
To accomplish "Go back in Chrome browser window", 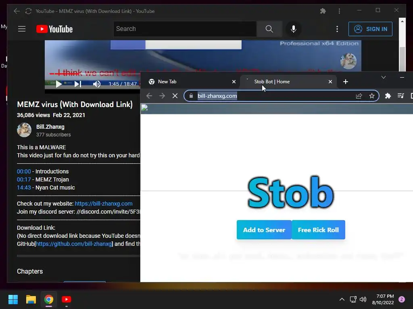I will [149, 96].
